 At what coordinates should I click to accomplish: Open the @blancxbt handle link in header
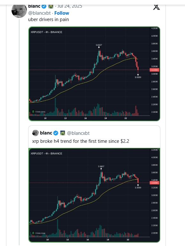point(39,13)
